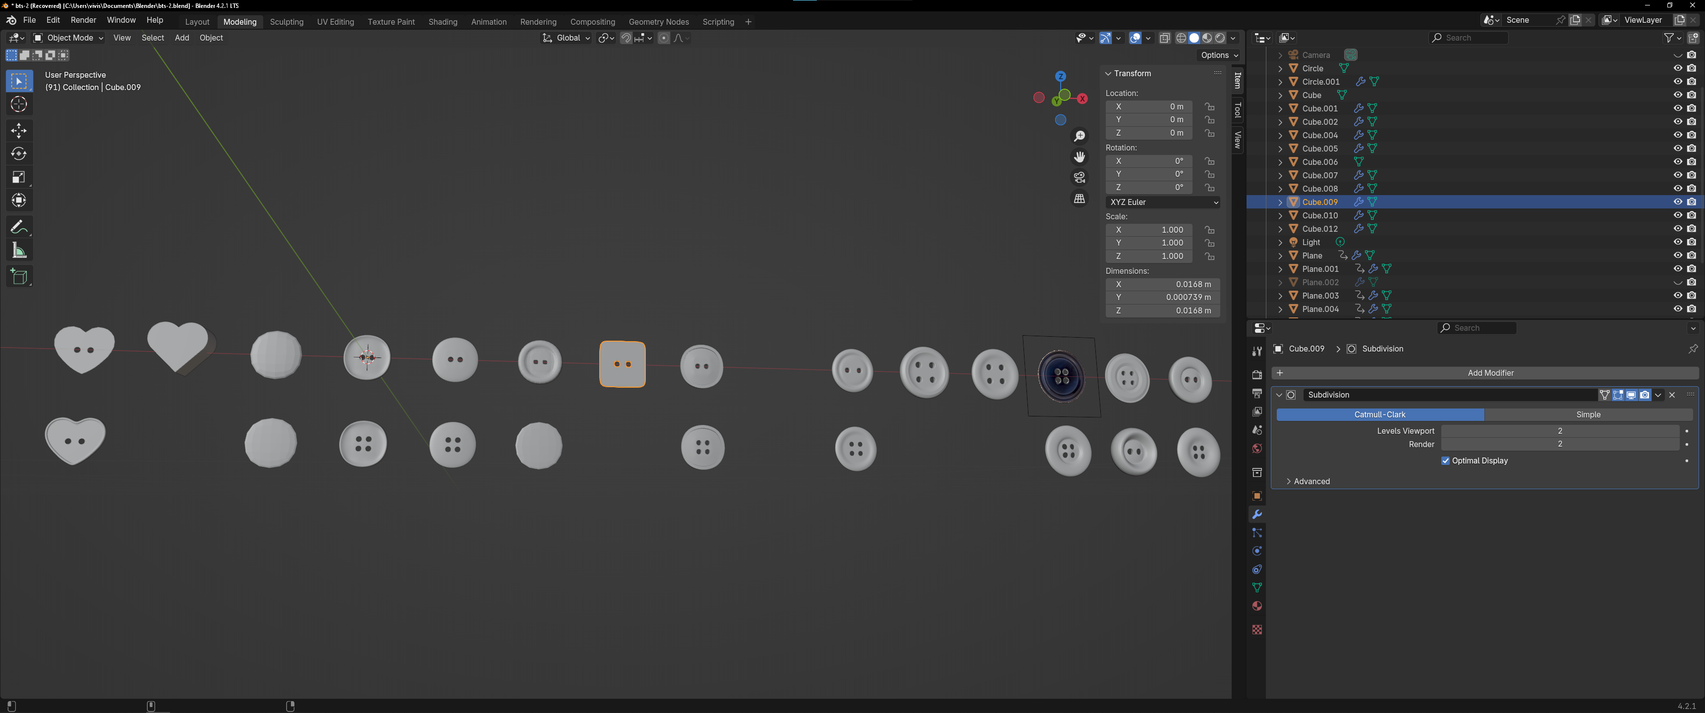
Task: Open the Material properties tab
Action: (x=1256, y=606)
